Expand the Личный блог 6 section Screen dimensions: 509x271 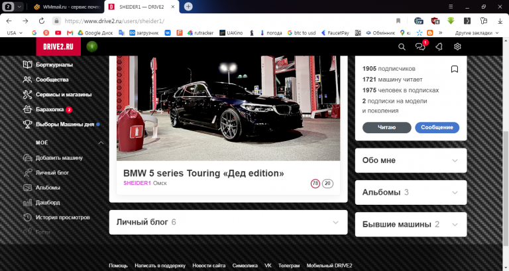pos(228,223)
